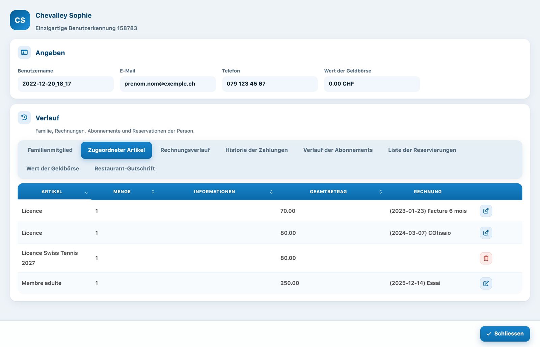The image size is (540, 347).
Task: Open the Historie der Zahlungen tab
Action: (256, 150)
